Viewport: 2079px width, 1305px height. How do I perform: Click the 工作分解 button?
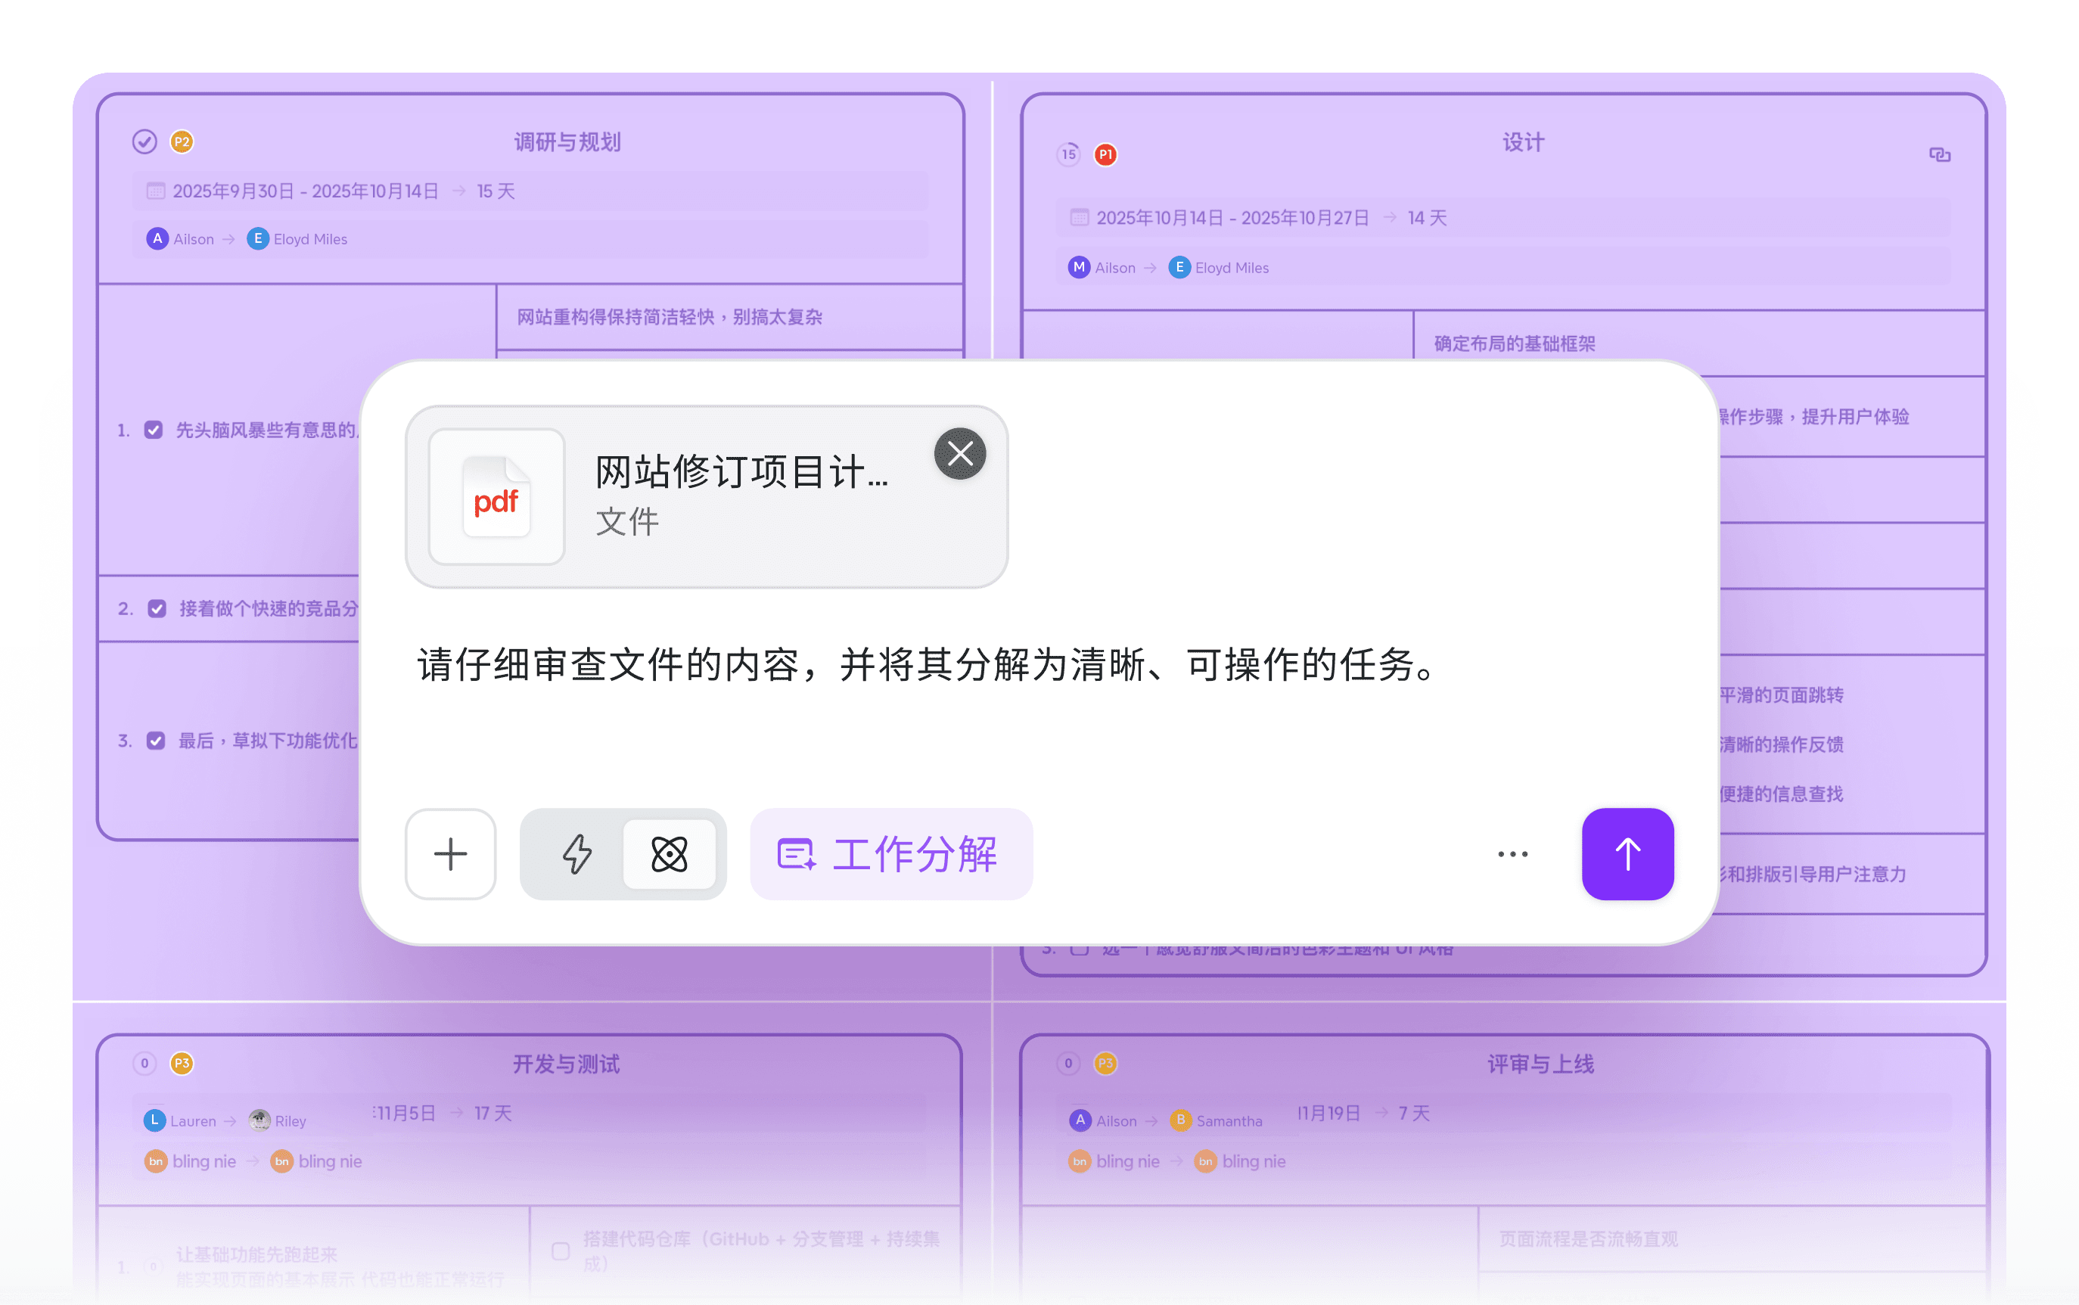[x=890, y=853]
